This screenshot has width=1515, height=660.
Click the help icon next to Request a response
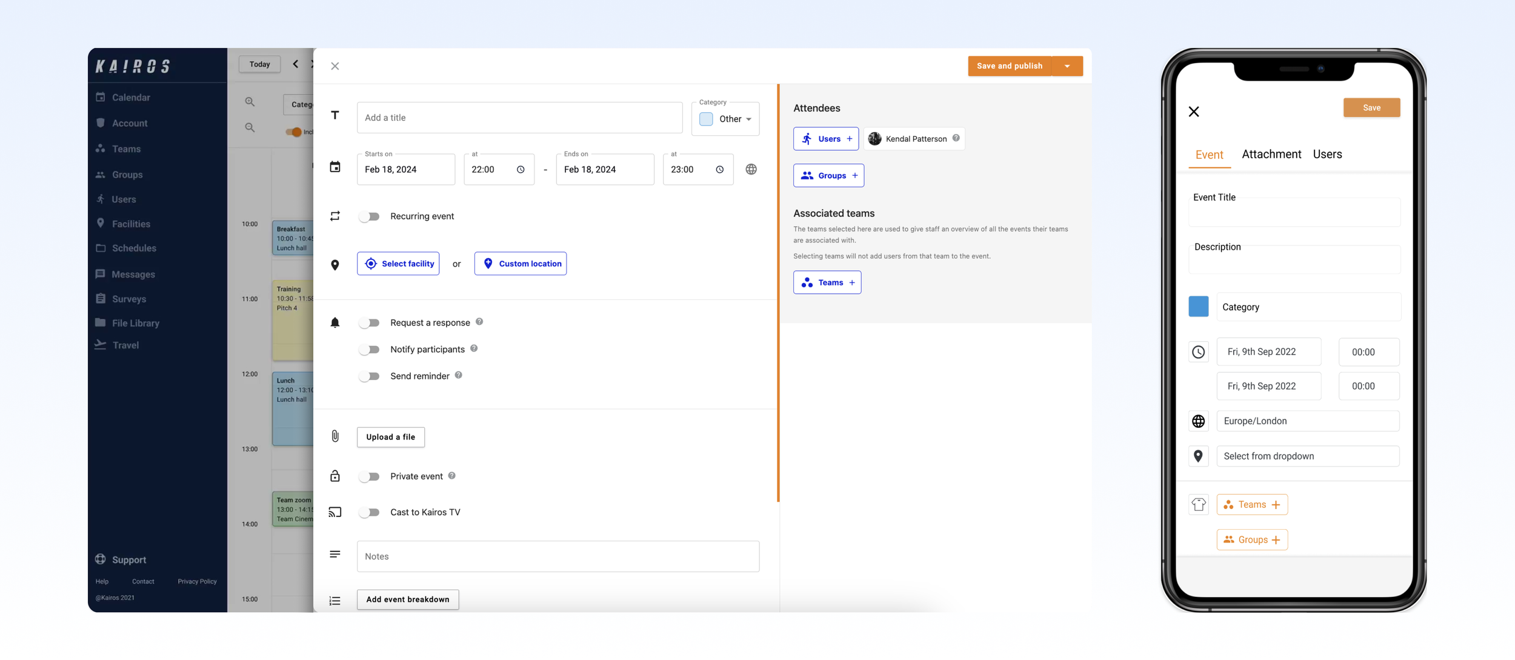pos(479,322)
